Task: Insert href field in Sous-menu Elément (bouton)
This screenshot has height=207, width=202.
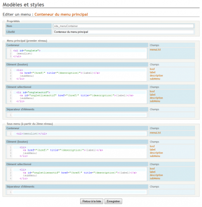Action: click(x=152, y=146)
